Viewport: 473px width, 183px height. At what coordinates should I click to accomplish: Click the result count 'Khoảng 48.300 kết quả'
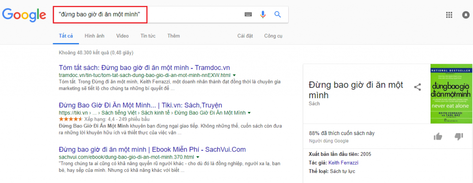coord(85,53)
